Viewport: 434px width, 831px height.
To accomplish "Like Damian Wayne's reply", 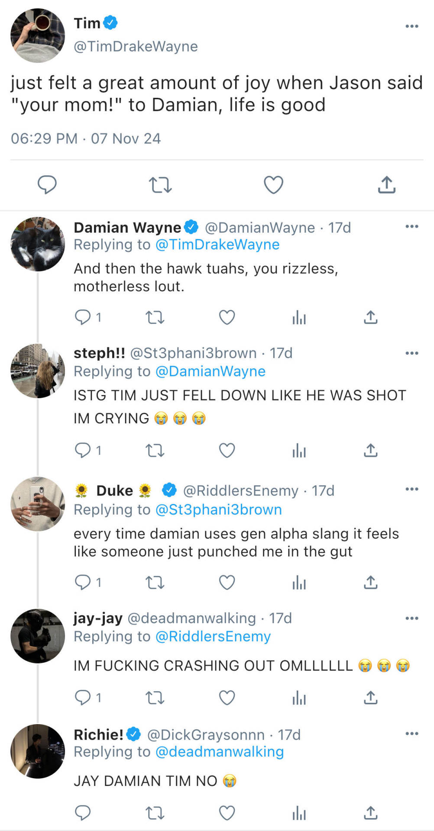I will point(227,318).
